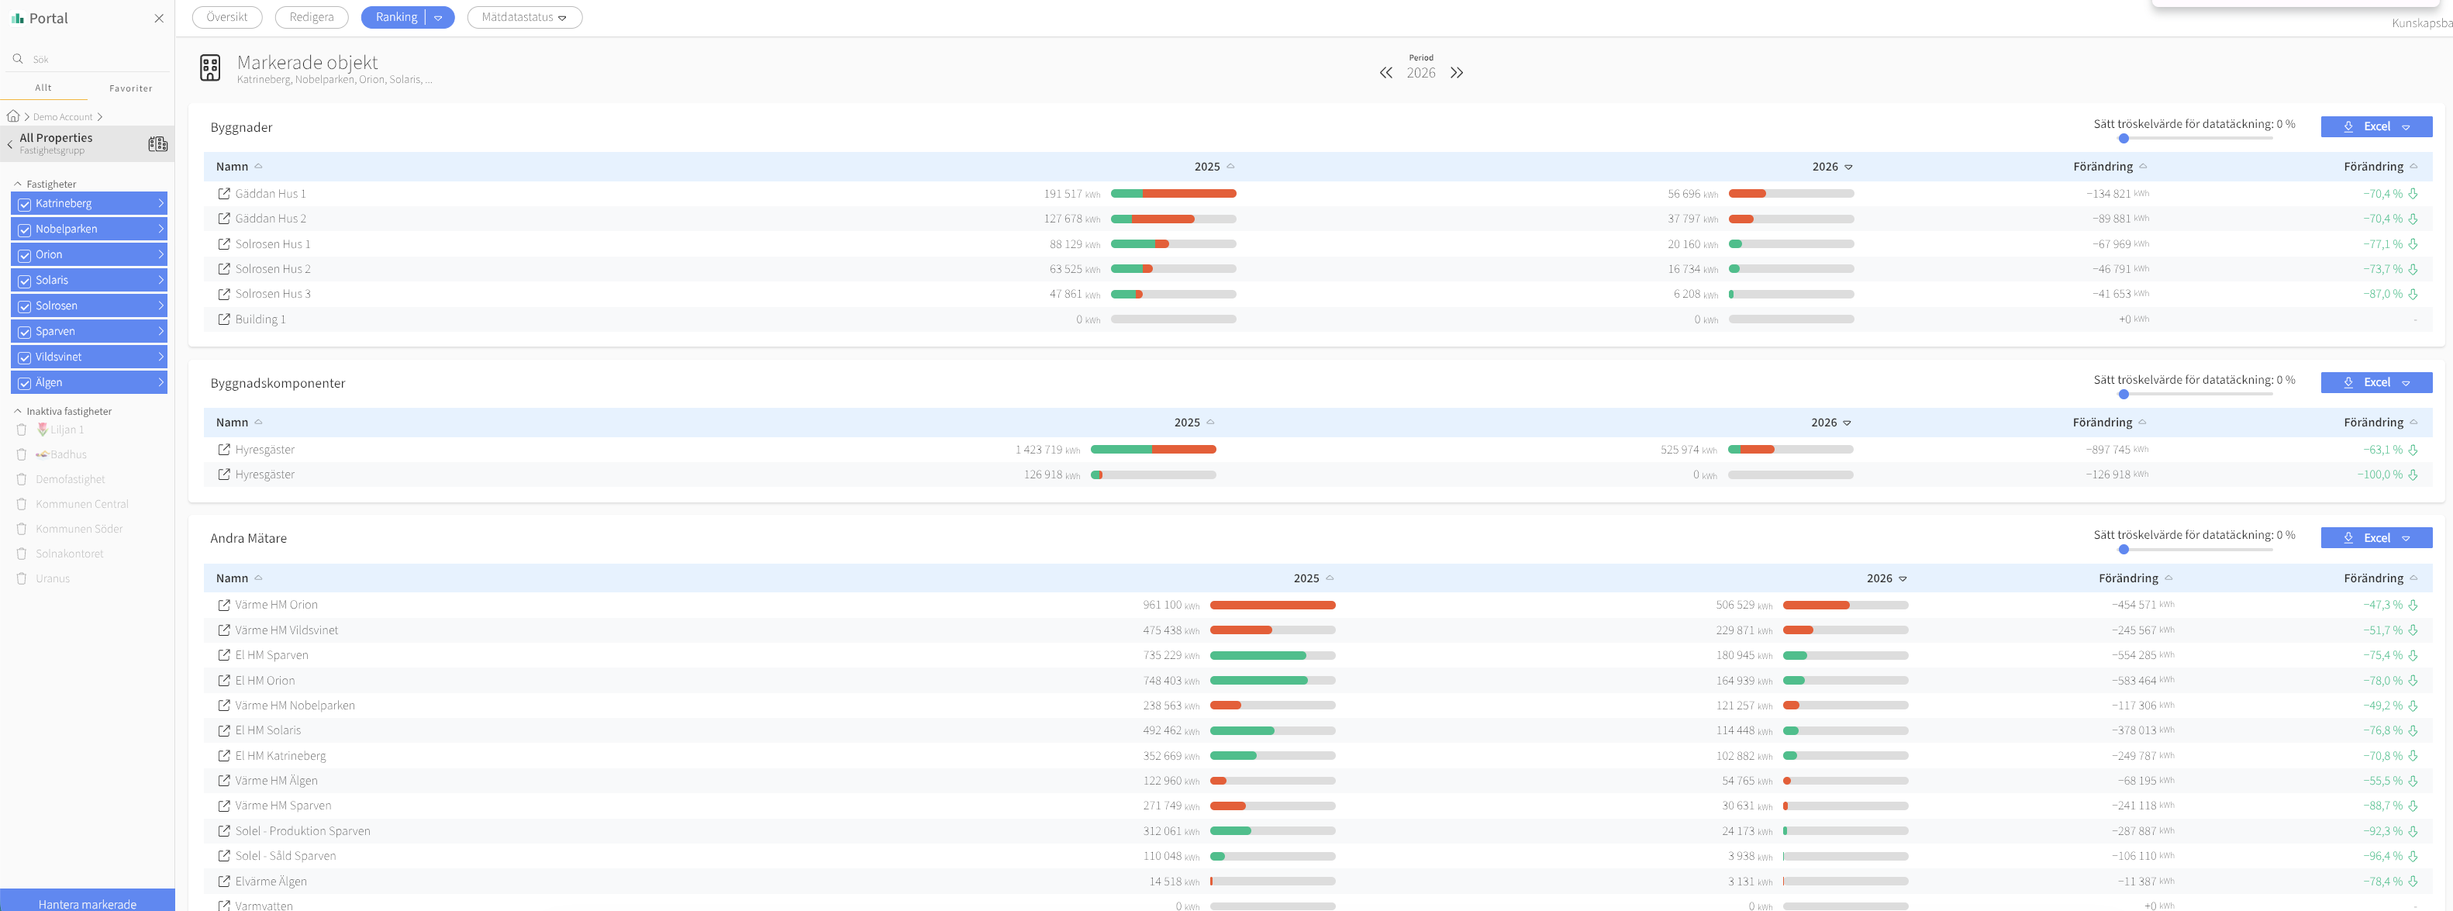Sort Byggnader table by Namn column

pos(238,167)
